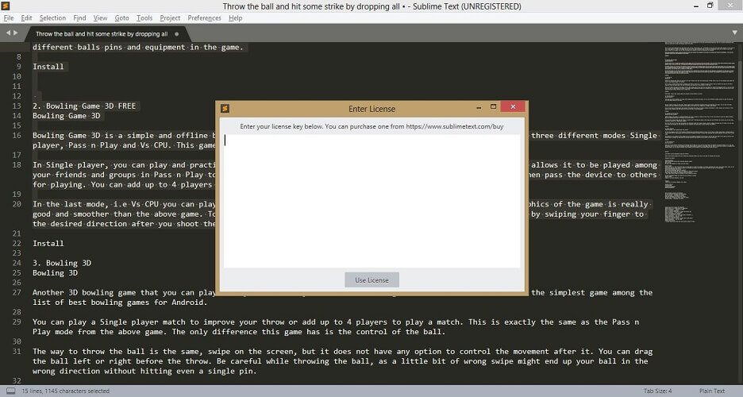Click the unsaved dot on the file tab
The height and width of the screenshot is (397, 743).
click(177, 34)
